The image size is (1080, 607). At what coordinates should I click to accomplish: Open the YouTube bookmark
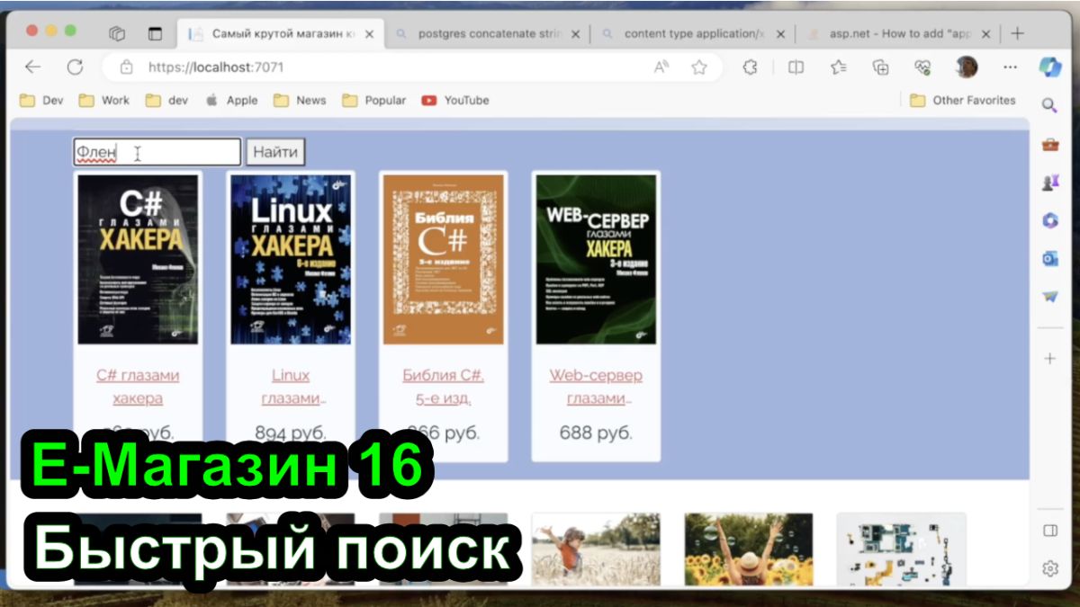455,101
